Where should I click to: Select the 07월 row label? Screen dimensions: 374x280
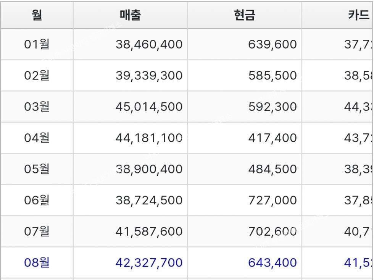[x=37, y=231]
